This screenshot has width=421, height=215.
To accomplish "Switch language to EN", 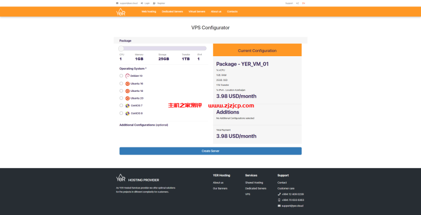I will tap(304, 3).
